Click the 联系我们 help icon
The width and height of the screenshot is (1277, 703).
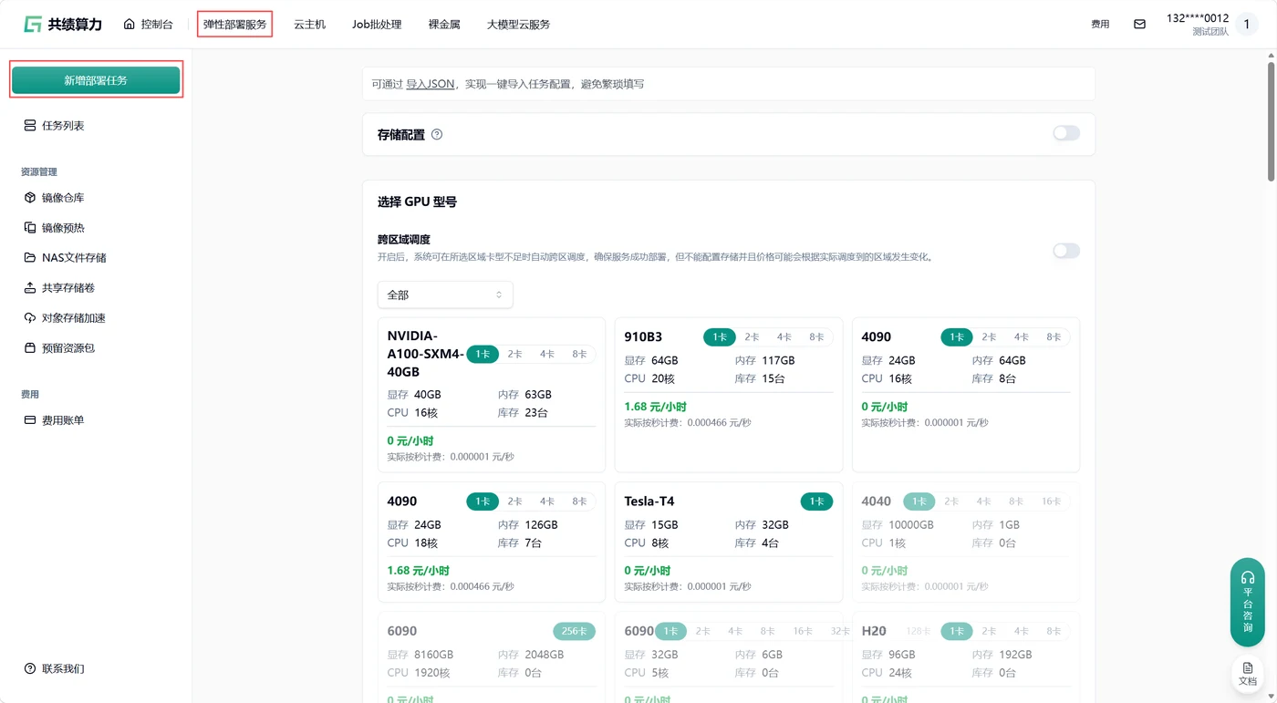coord(30,669)
